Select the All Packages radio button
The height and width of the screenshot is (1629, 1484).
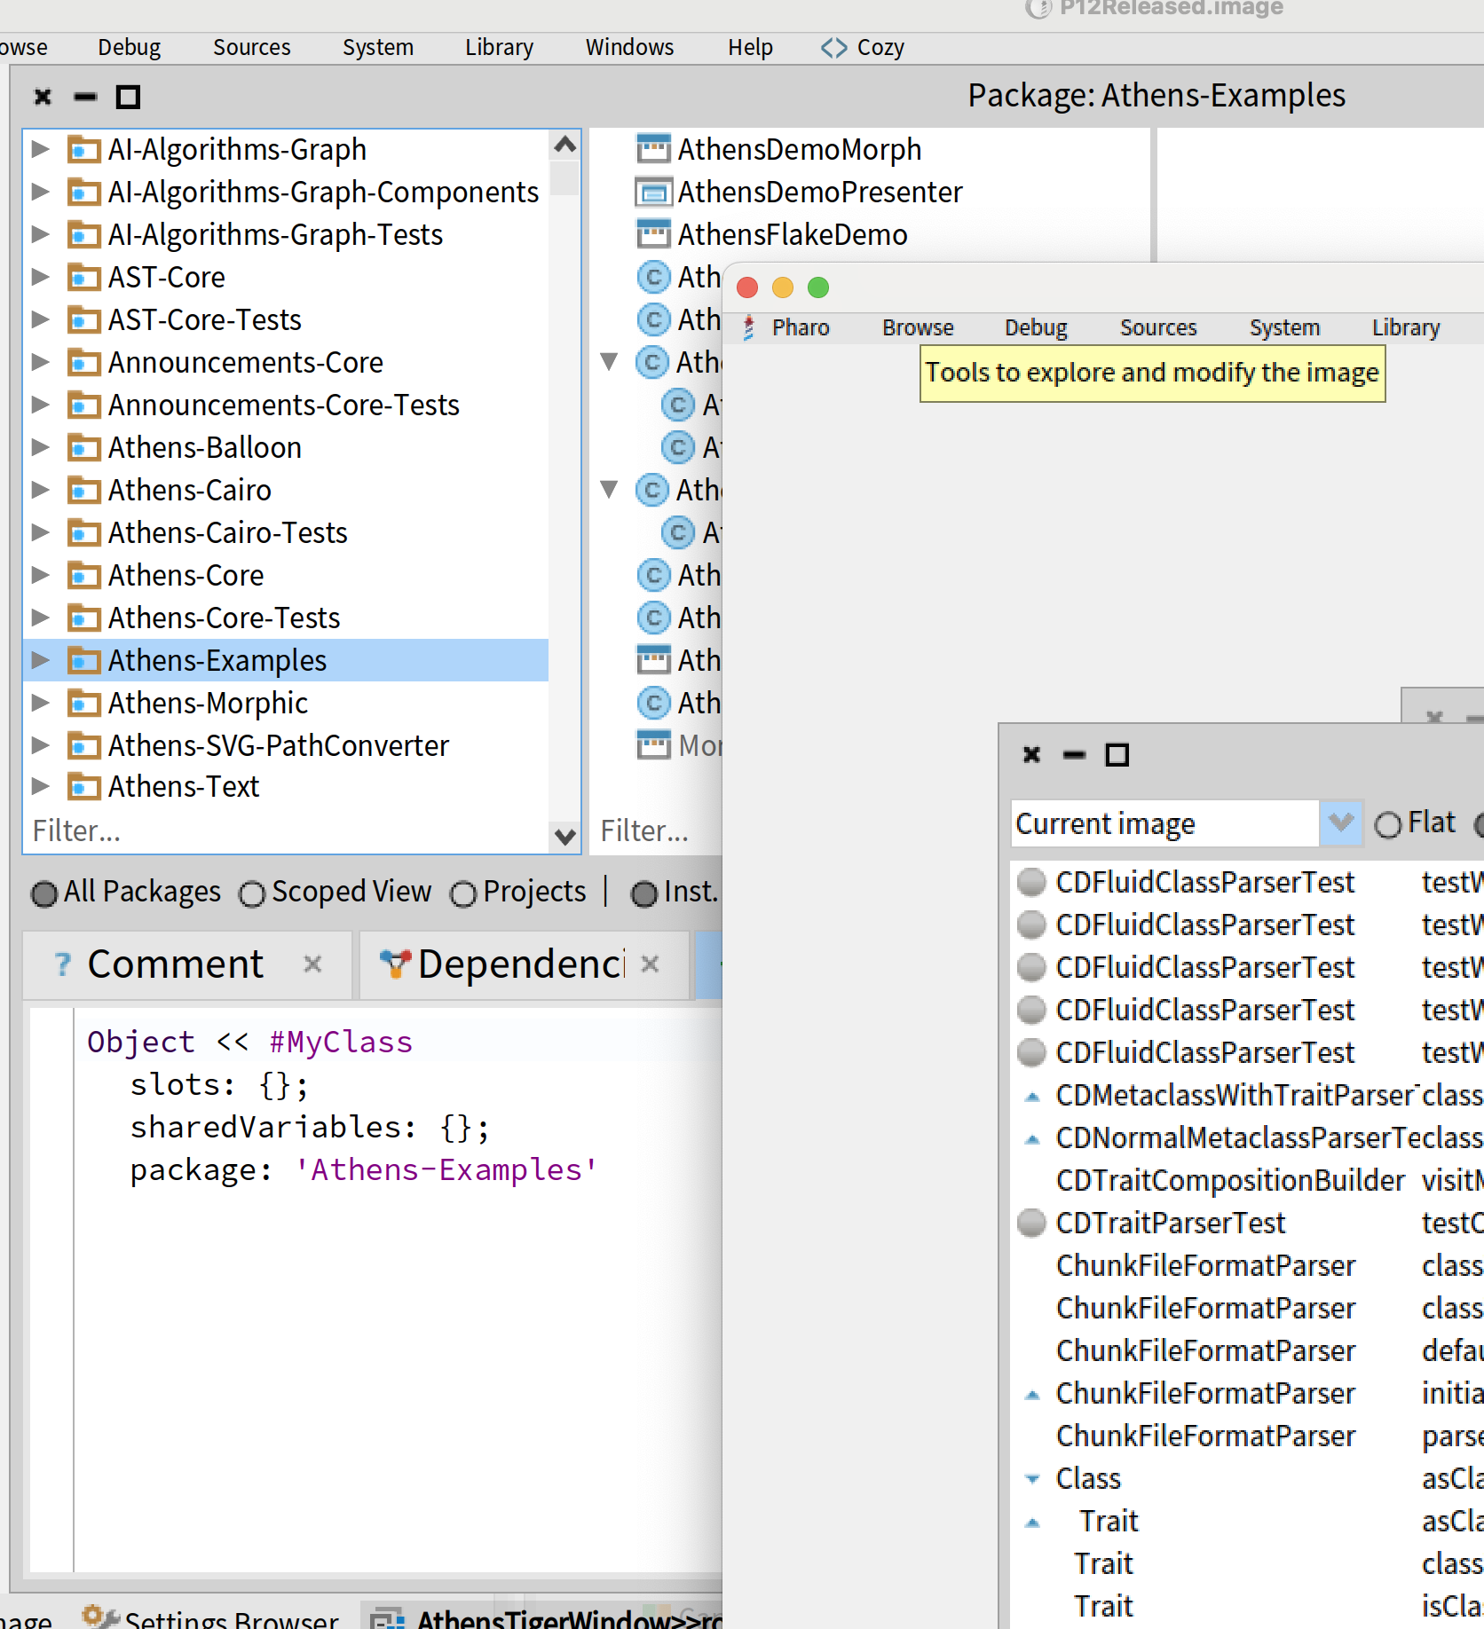point(43,893)
